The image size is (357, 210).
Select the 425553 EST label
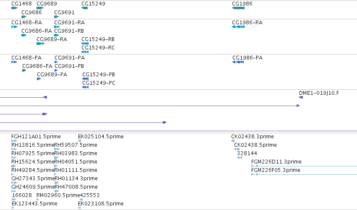coord(90,195)
